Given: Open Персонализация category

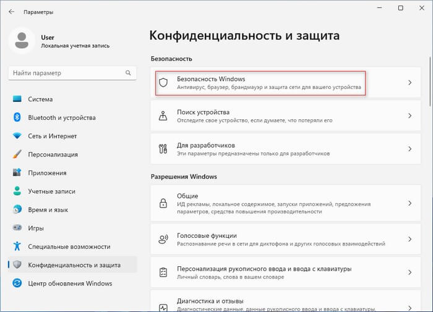Looking at the screenshot, I should coord(72,154).
